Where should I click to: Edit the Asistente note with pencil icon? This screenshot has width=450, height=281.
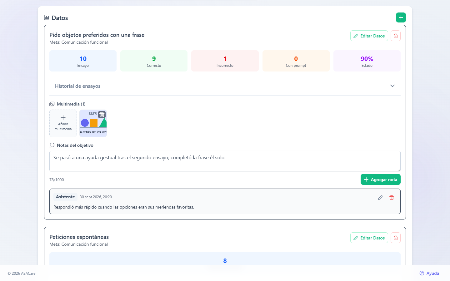coord(380,198)
